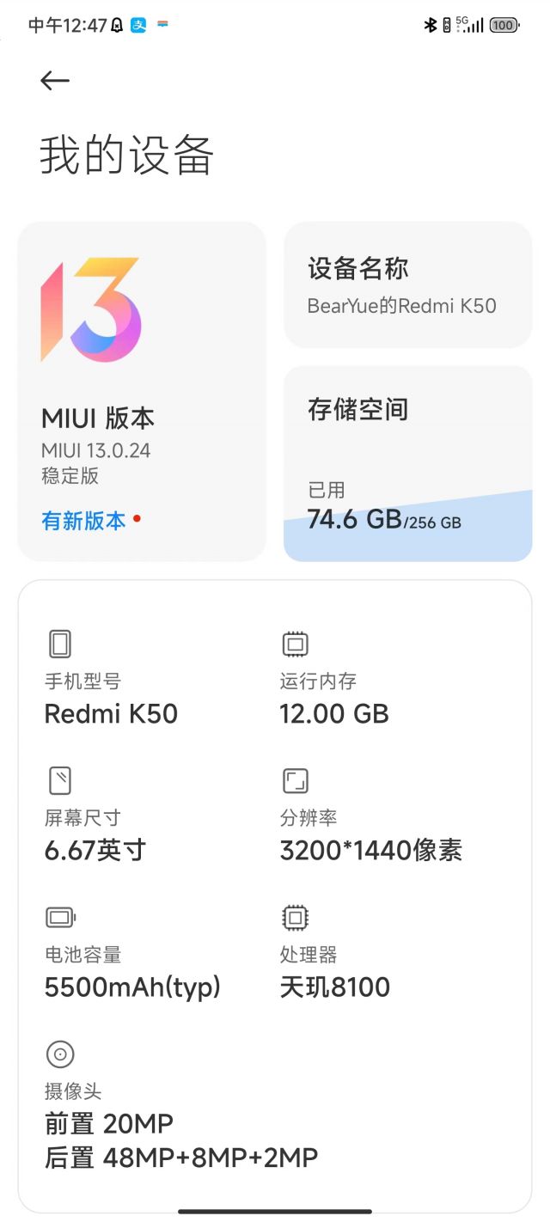The height and width of the screenshot is (1222, 550).
Task: Click the processor (处理器) icon
Action: click(x=295, y=916)
